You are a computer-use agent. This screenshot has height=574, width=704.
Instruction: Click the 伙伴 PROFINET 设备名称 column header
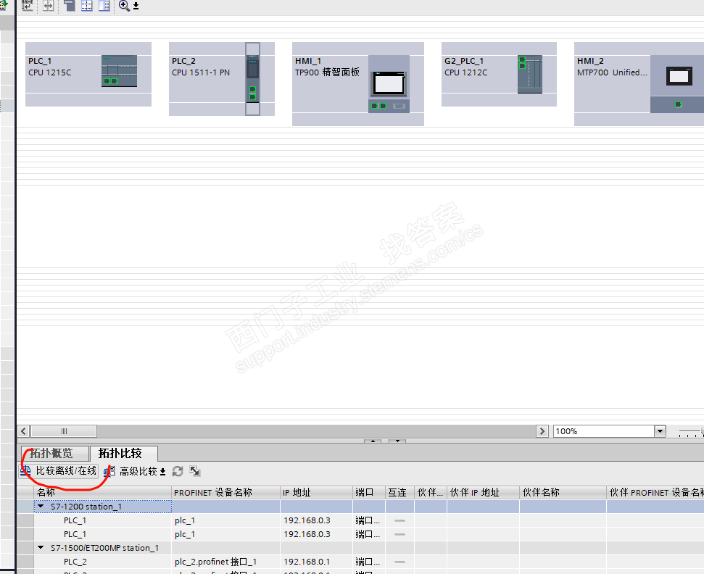(655, 492)
